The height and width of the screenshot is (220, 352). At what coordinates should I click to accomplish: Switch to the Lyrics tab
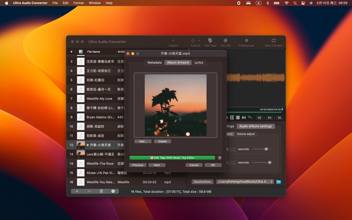point(199,62)
